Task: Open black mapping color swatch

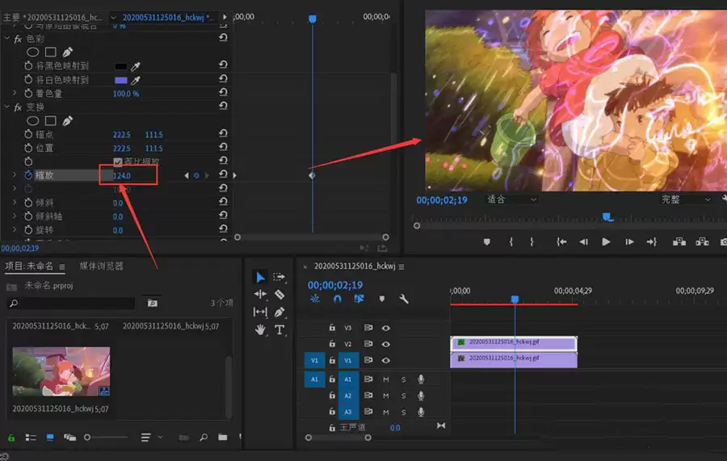Action: point(120,66)
